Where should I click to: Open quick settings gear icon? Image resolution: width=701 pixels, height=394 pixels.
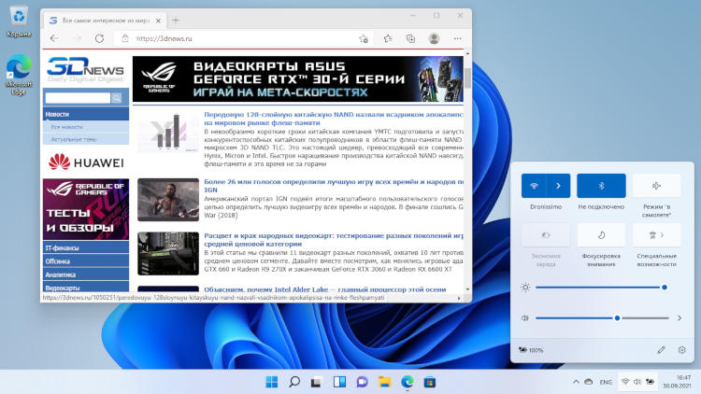click(x=682, y=349)
